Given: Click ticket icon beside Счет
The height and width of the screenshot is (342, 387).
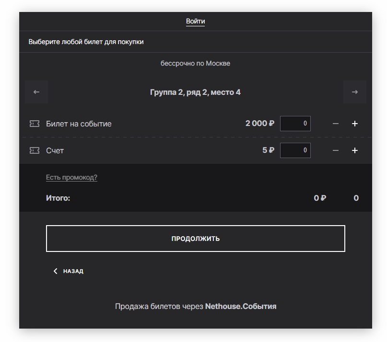Looking at the screenshot, I should [x=35, y=150].
